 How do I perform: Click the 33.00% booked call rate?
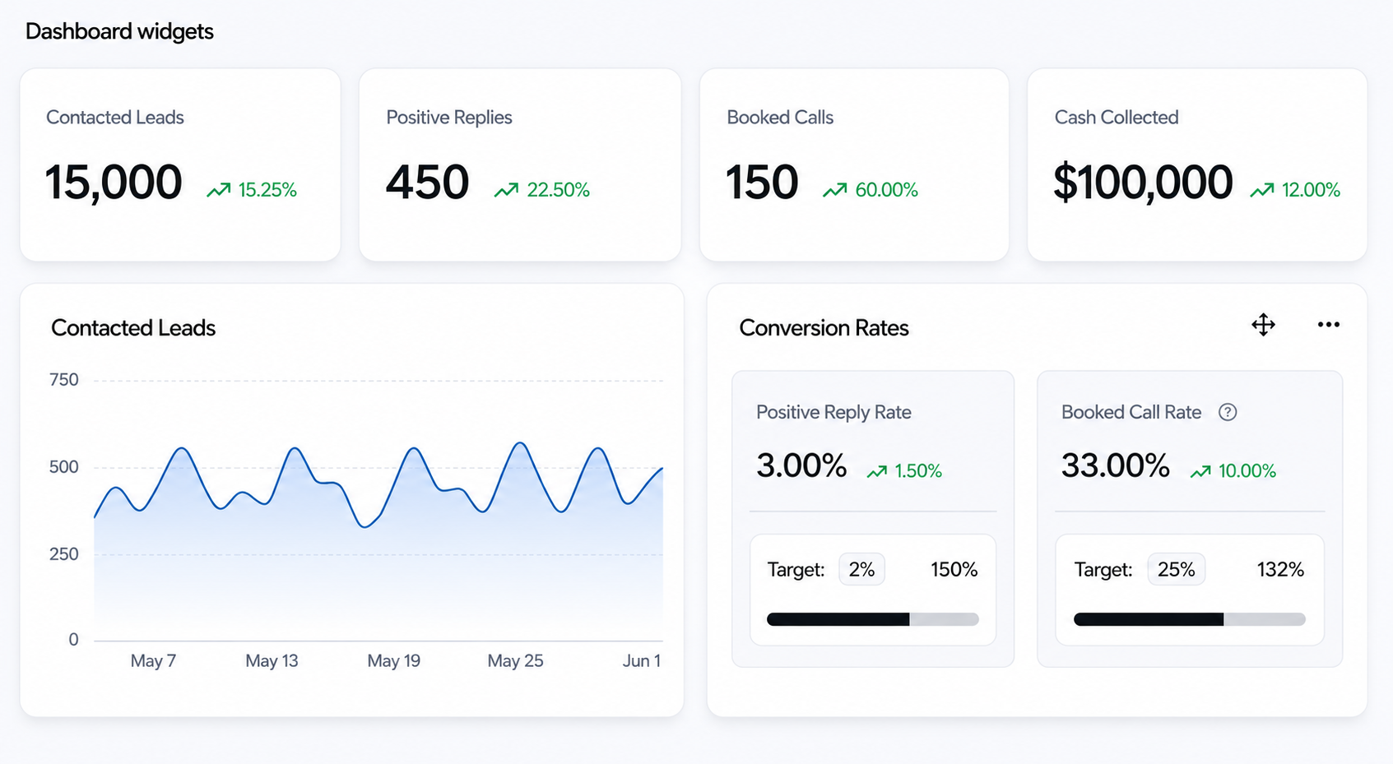click(1115, 465)
